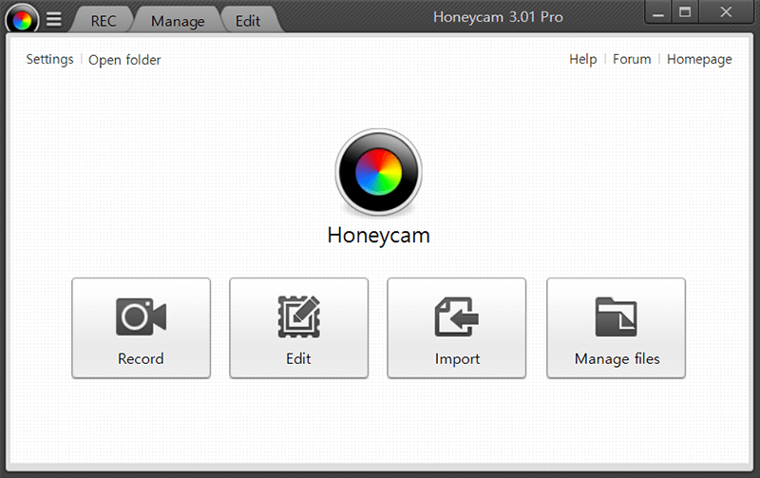Click the Honeycam name under the logo
This screenshot has height=478, width=760.
click(378, 236)
